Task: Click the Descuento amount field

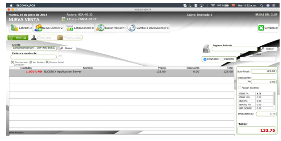Action: (264, 82)
